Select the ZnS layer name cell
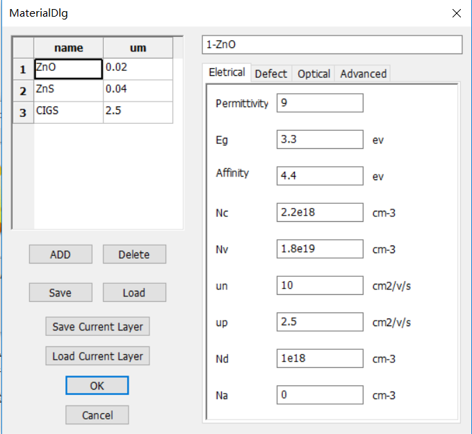The height and width of the screenshot is (434, 472). point(68,90)
